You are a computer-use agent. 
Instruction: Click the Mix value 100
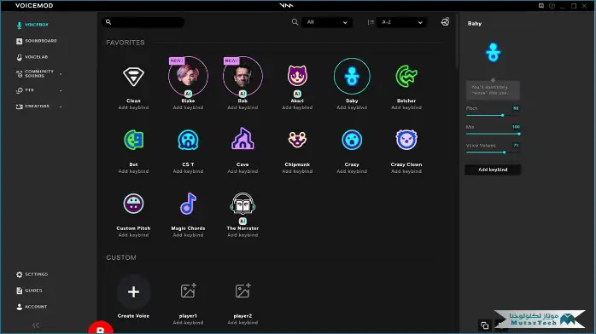pos(516,127)
